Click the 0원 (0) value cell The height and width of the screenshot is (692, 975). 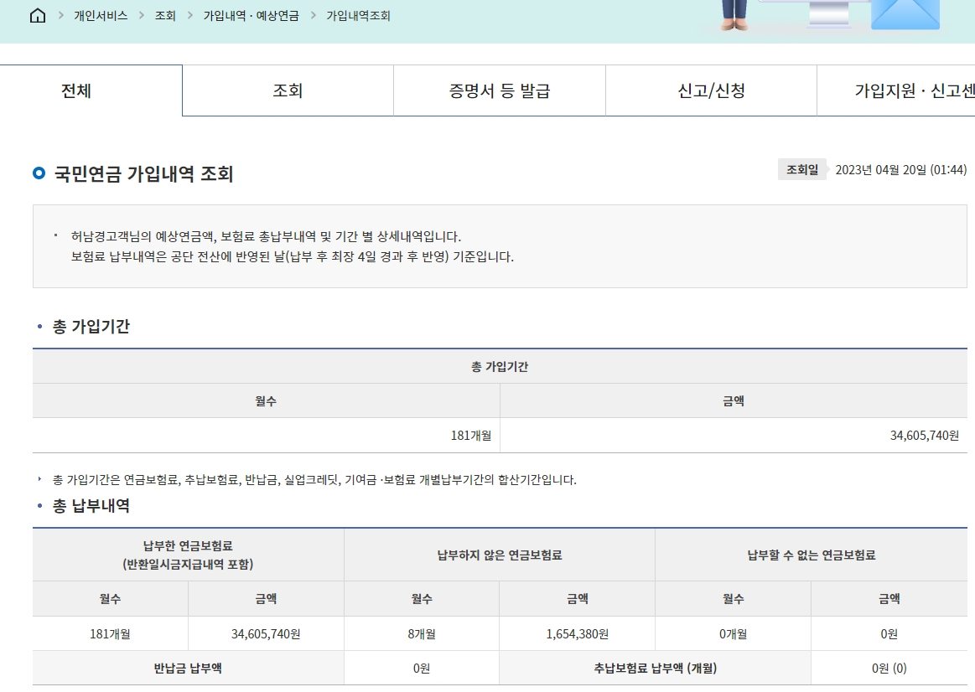889,669
